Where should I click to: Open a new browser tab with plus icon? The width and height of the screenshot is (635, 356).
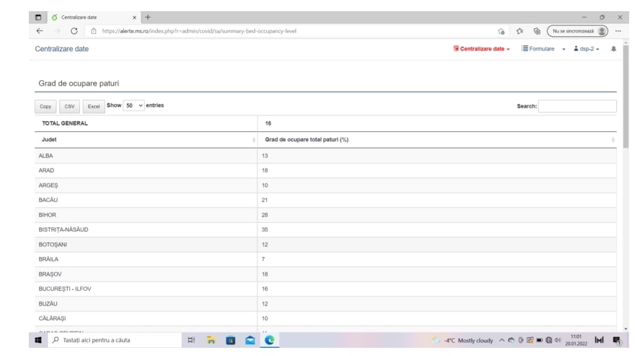tap(148, 17)
